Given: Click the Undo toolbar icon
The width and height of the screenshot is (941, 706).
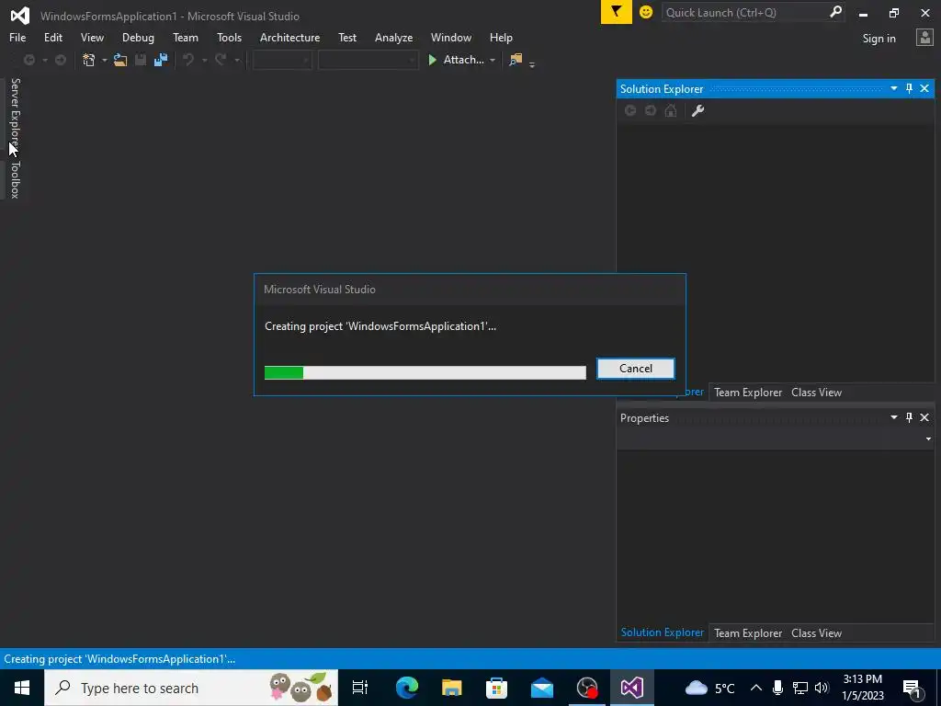Looking at the screenshot, I should click(188, 60).
